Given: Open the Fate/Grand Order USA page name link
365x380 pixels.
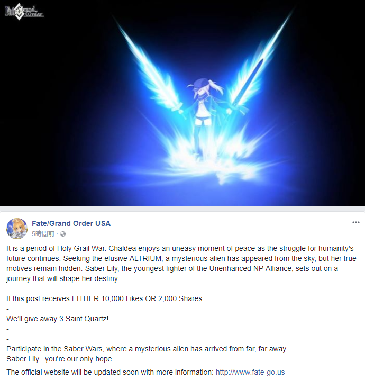Looking at the screenshot, I should (71, 223).
